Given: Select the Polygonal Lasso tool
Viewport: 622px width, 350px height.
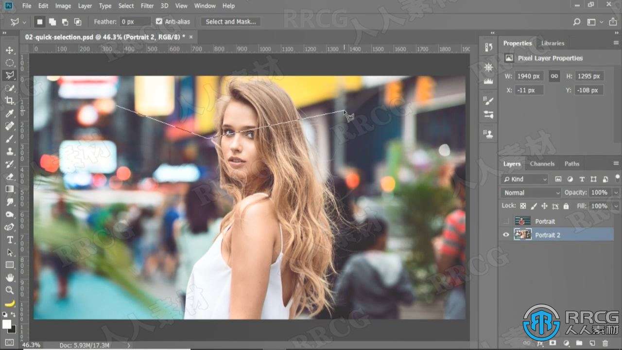Looking at the screenshot, I should pyautogui.click(x=10, y=75).
